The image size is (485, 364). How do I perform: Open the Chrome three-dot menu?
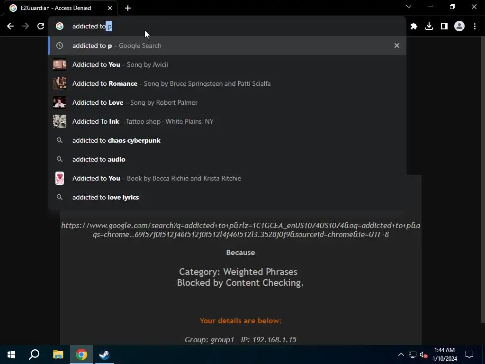pos(475,26)
